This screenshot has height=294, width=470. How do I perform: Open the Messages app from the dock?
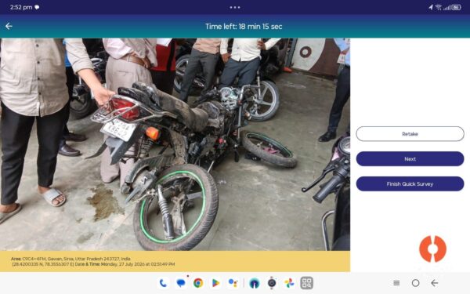point(181,283)
